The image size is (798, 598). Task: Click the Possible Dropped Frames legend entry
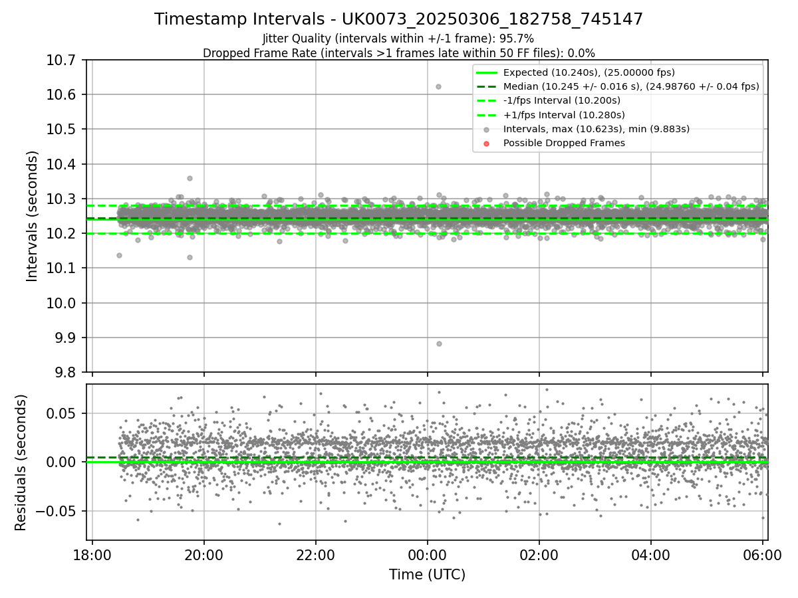click(564, 143)
